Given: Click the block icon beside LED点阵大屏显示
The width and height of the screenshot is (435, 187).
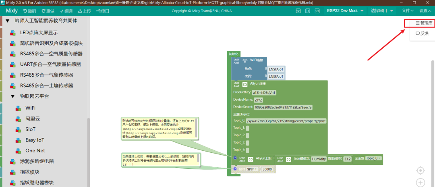Looking at the screenshot, I should pyautogui.click(x=13, y=33).
